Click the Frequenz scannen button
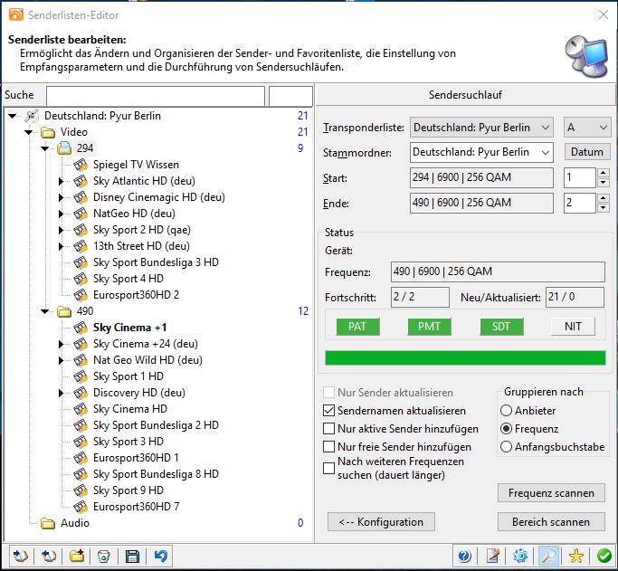618x571 pixels. point(551,493)
